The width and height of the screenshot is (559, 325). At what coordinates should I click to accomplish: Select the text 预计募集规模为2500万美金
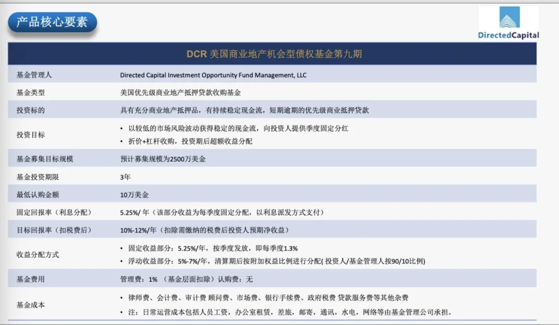(163, 159)
